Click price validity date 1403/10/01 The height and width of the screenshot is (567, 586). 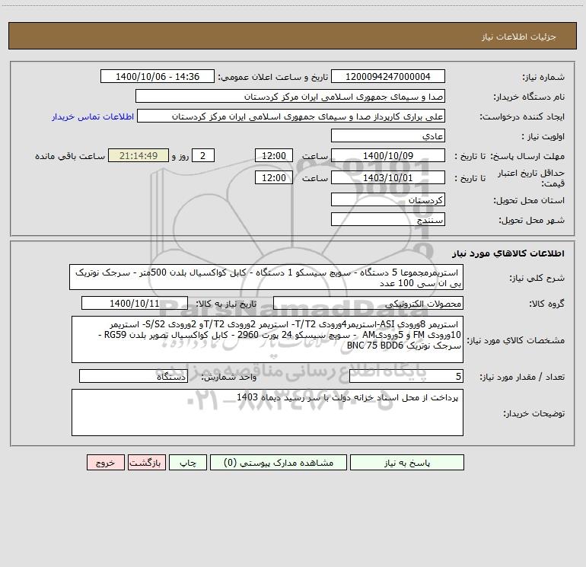[x=388, y=177]
